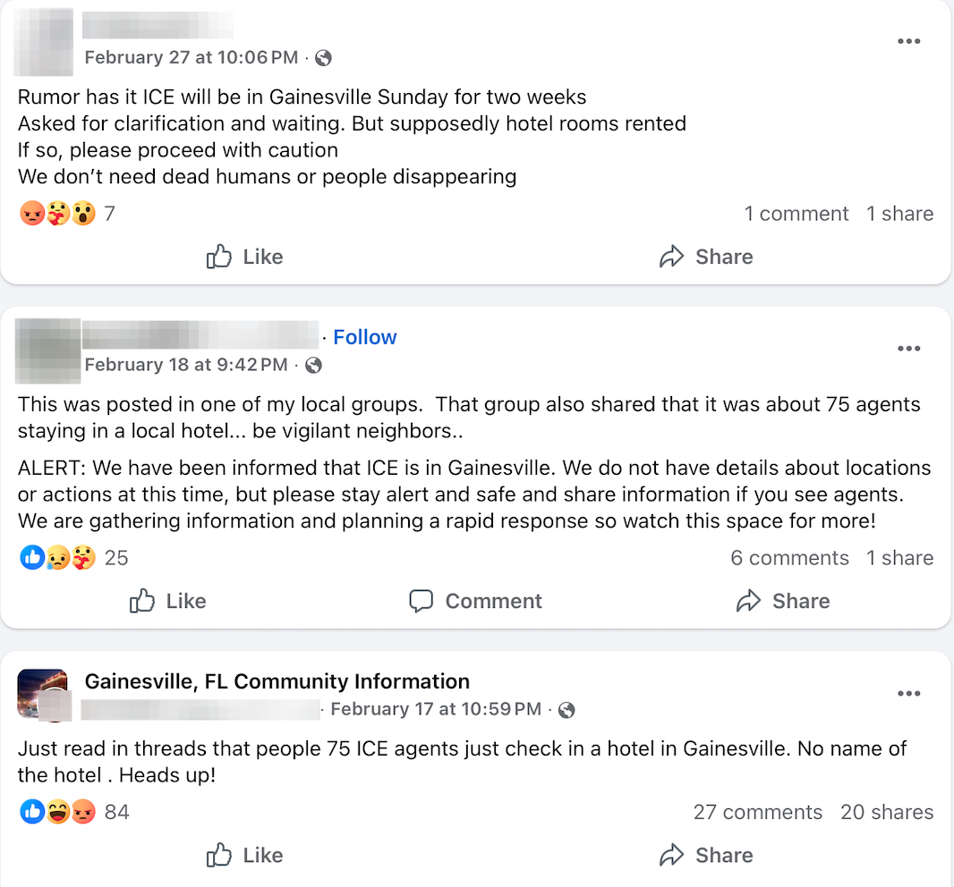Comment on the February 18 post
The height and width of the screenshot is (887, 954).
click(x=475, y=601)
